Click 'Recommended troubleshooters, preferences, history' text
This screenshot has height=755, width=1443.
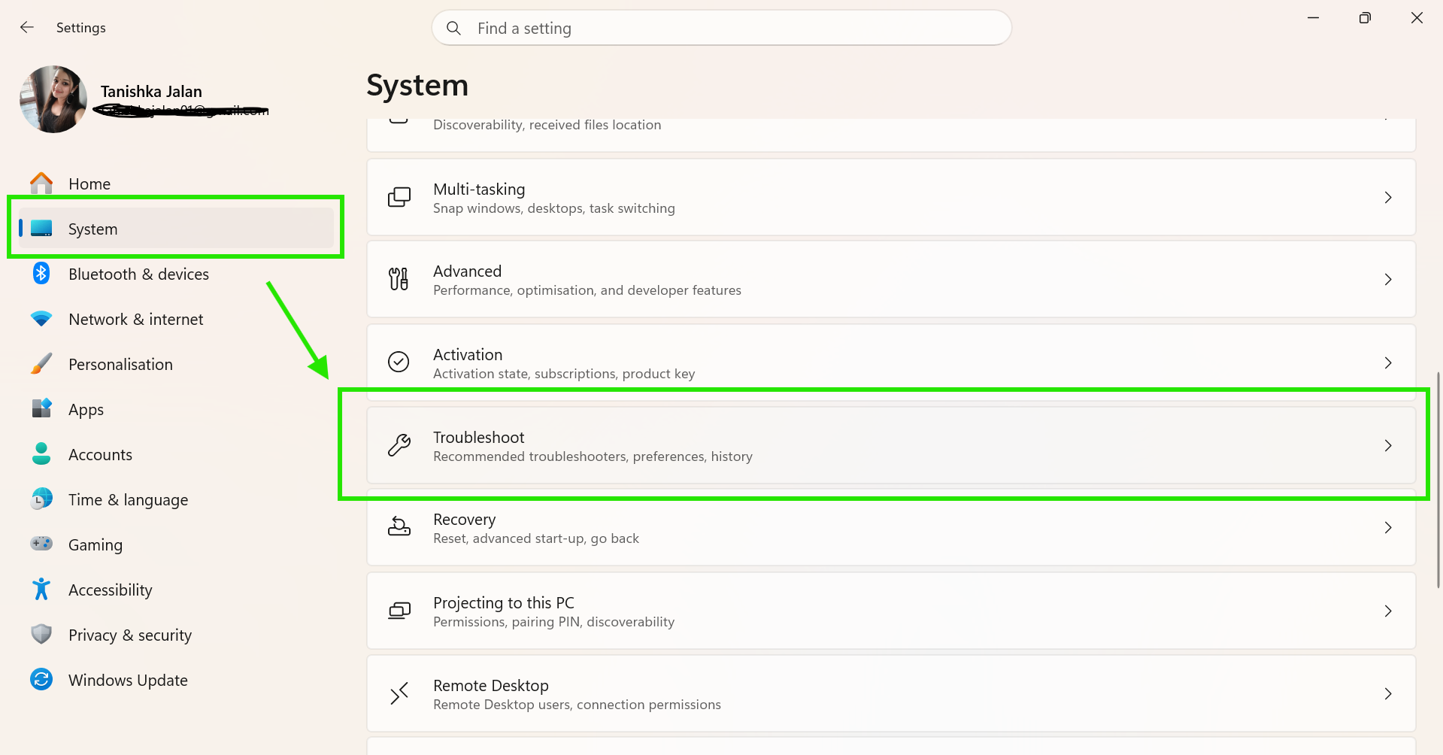coord(593,456)
